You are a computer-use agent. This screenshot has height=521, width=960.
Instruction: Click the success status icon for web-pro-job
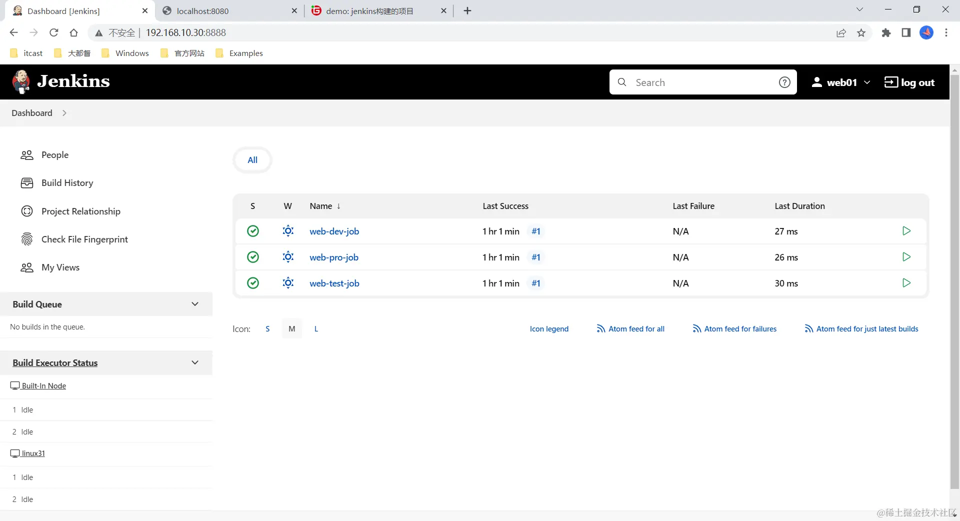[x=253, y=257]
